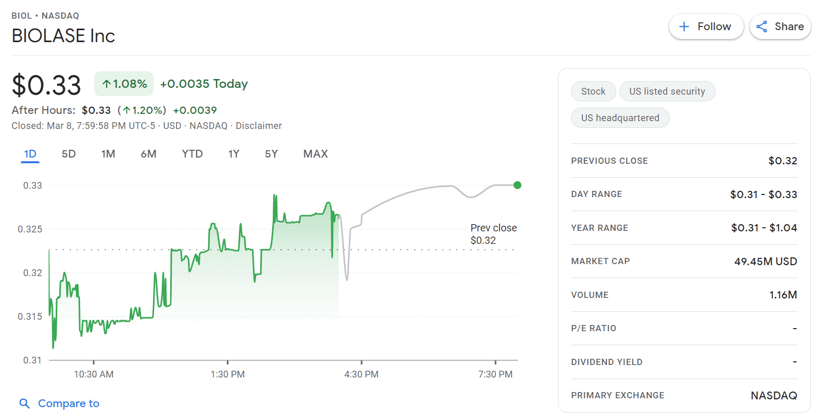The image size is (827, 417).
Task: Switch chart to 6M range
Action: coord(148,154)
